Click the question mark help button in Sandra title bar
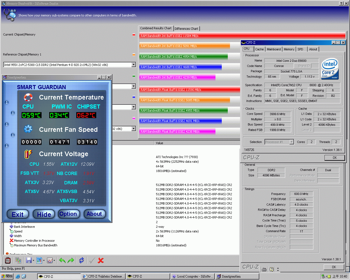Viewport: 350px width, 280px height. tap(341, 3)
